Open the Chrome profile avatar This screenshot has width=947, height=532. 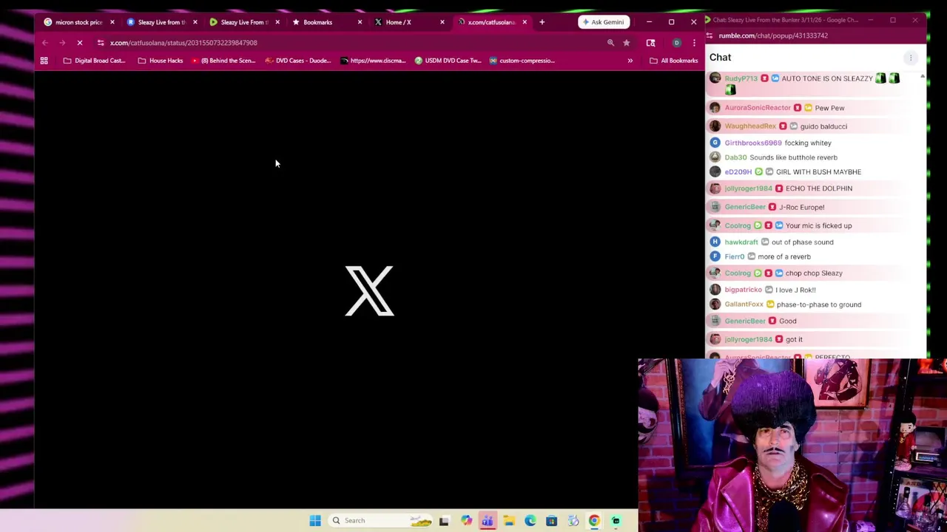[676, 43]
